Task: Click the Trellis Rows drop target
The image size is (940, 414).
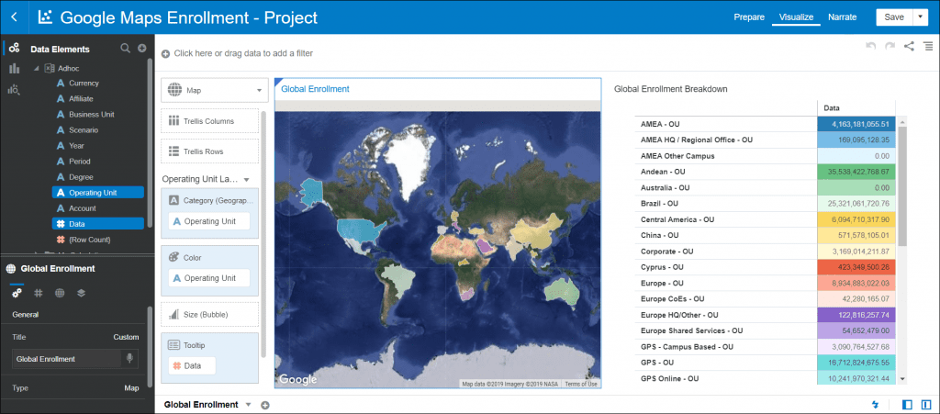Action: point(210,151)
